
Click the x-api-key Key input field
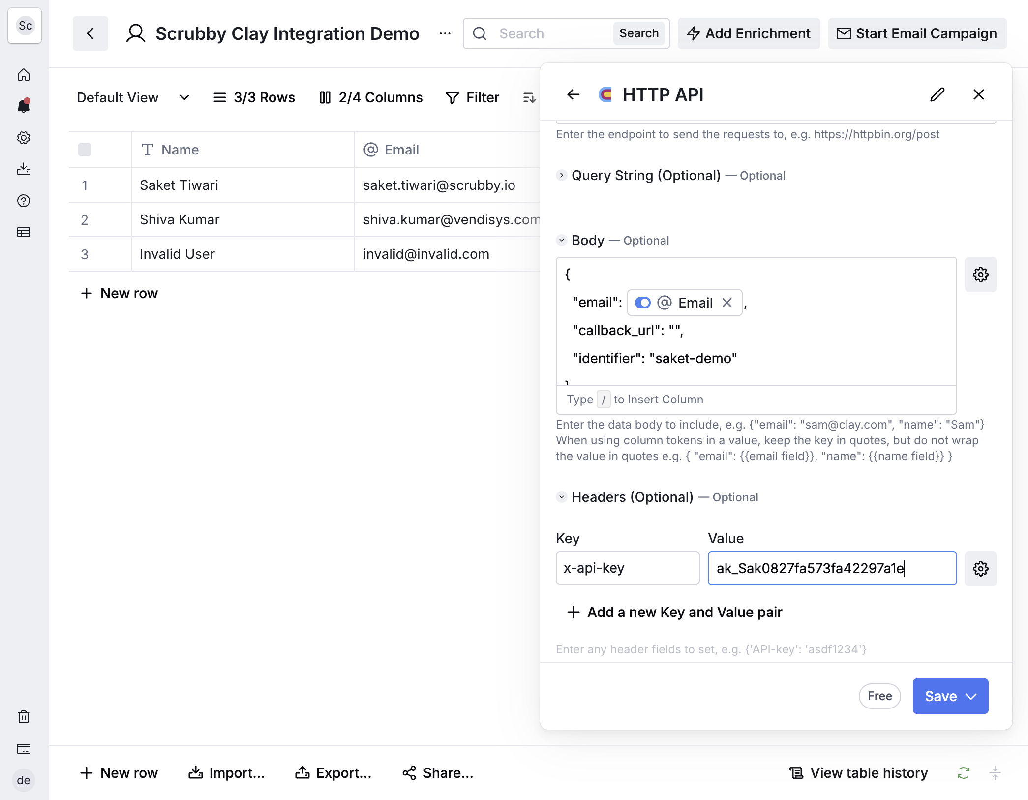628,568
